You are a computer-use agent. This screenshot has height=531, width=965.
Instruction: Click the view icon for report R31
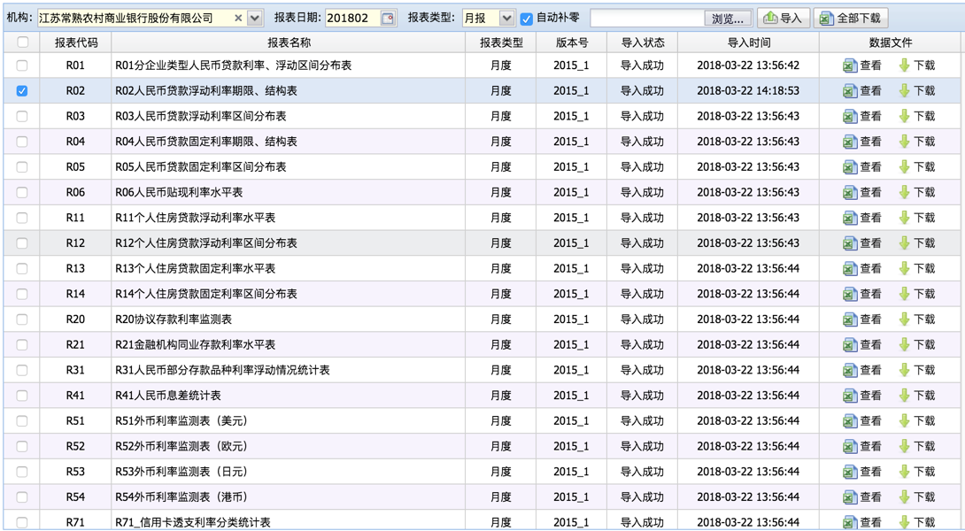click(x=850, y=370)
